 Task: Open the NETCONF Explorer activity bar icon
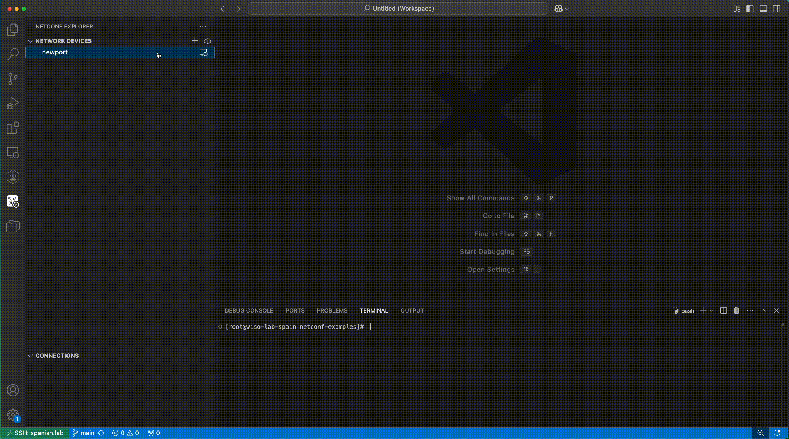13,201
